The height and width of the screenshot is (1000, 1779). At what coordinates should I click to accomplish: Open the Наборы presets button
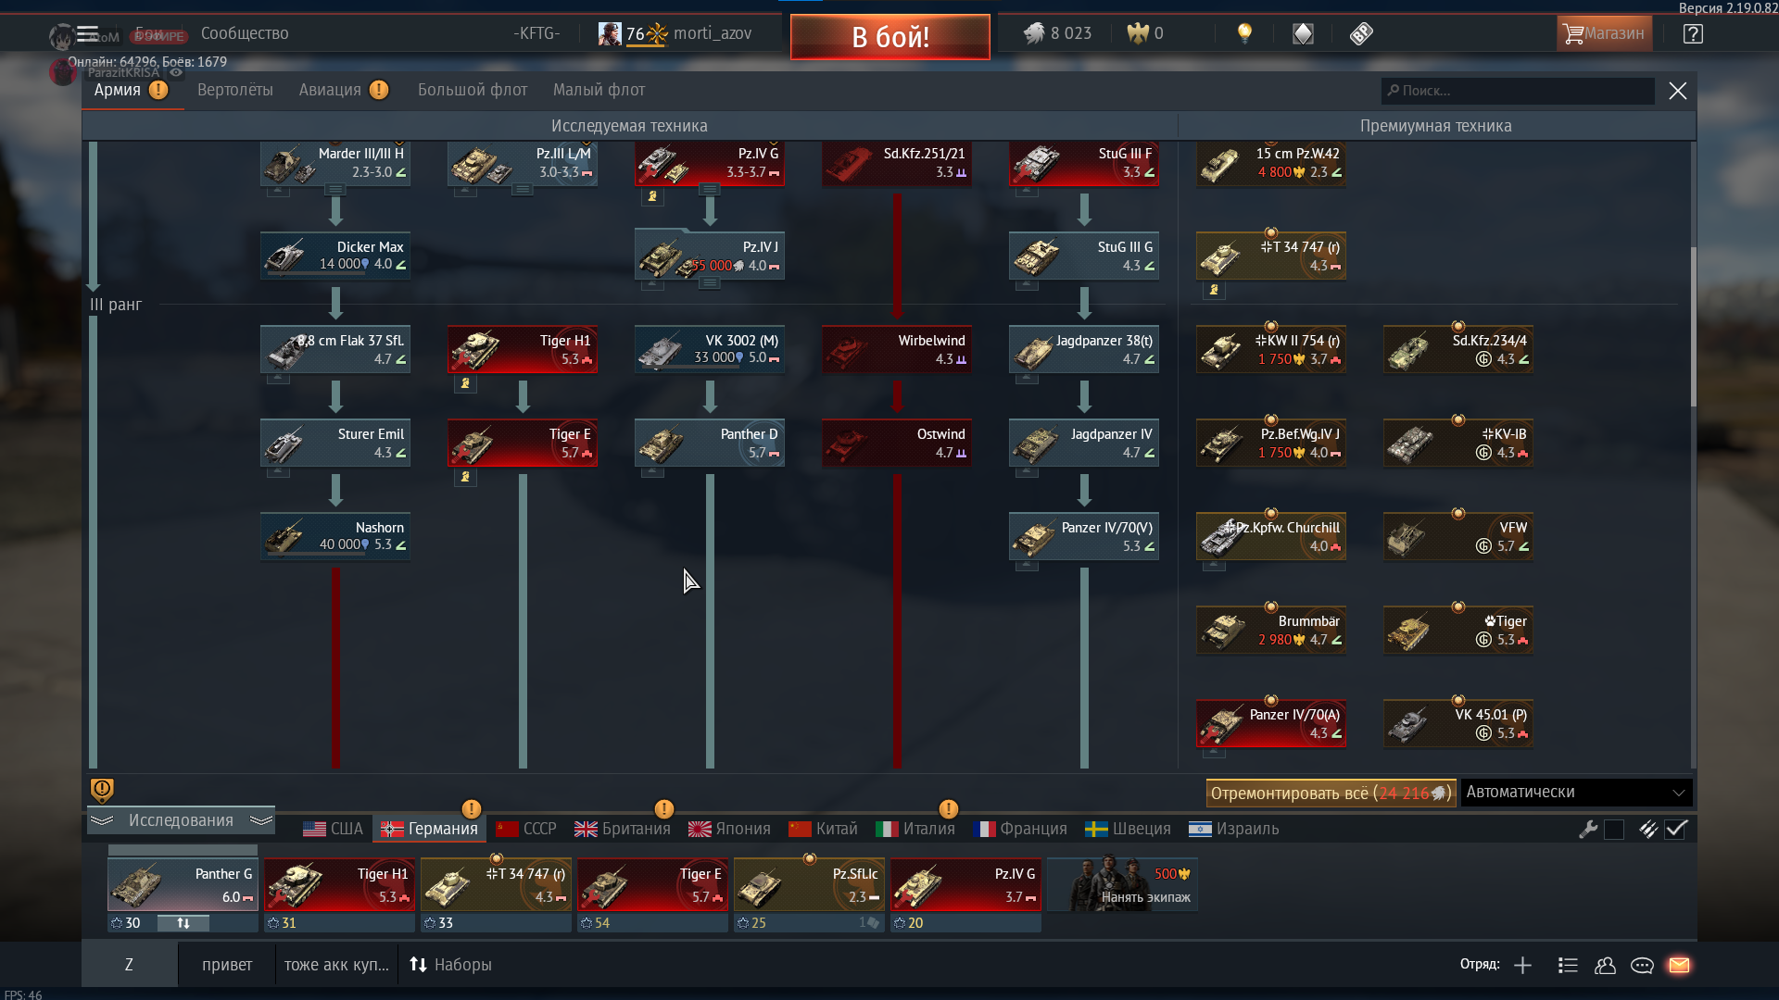(450, 965)
